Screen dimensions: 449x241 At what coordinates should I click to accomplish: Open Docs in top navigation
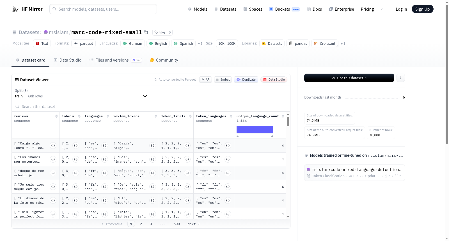[x=314, y=9]
